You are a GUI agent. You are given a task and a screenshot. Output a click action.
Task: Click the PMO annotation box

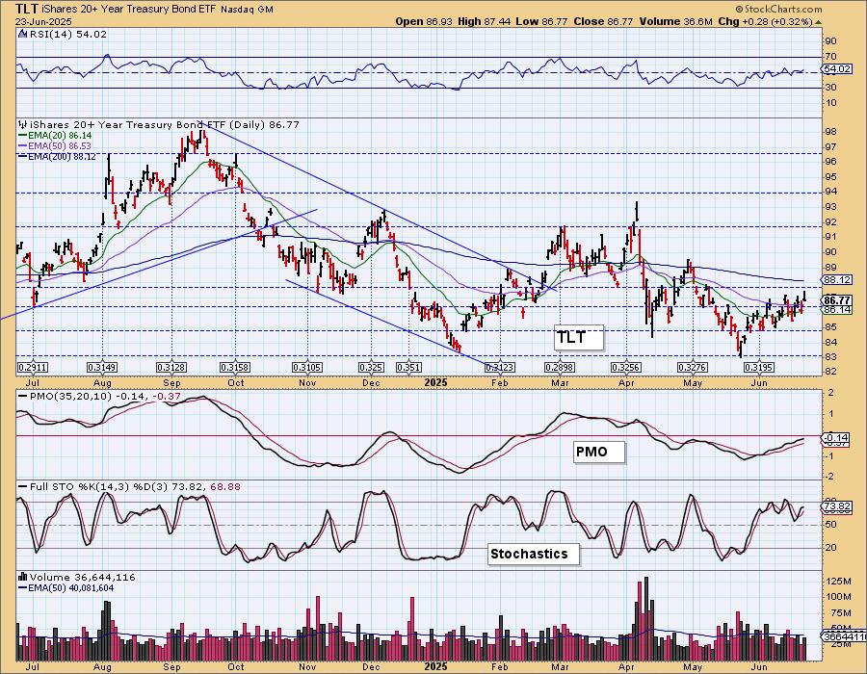(599, 452)
